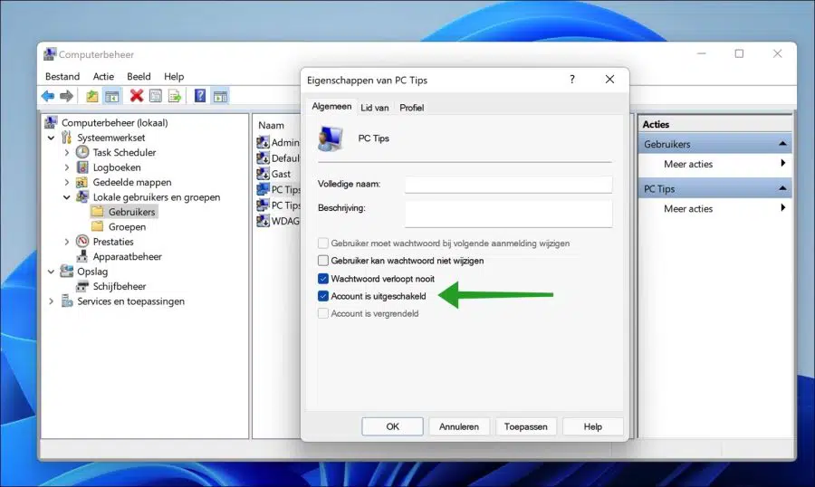Viewport: 815px width, 487px height.
Task: Click the Prestaties icon in the tree
Action: coord(82,242)
